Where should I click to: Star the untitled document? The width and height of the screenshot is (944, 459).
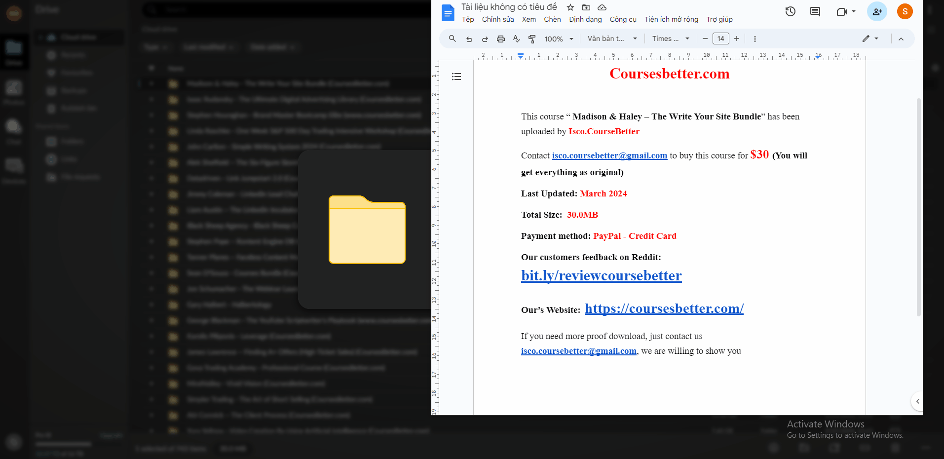[570, 7]
